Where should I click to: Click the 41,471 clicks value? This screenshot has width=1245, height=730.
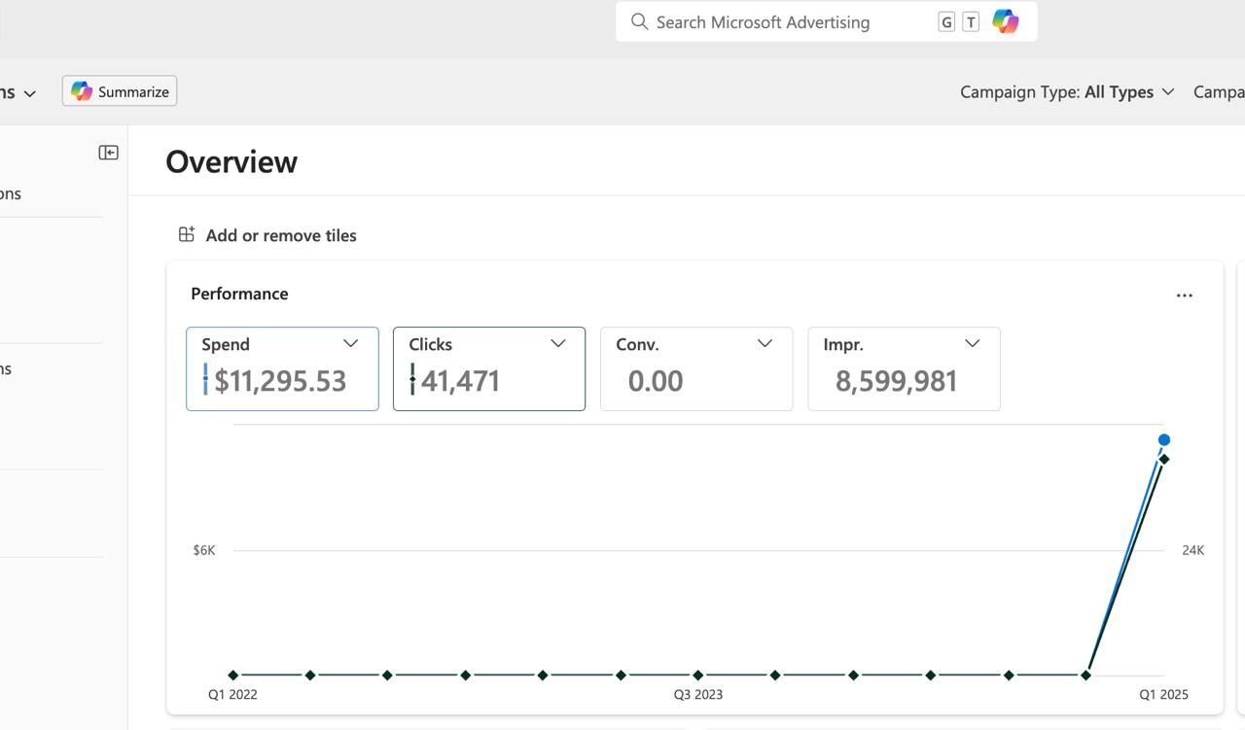click(x=461, y=380)
